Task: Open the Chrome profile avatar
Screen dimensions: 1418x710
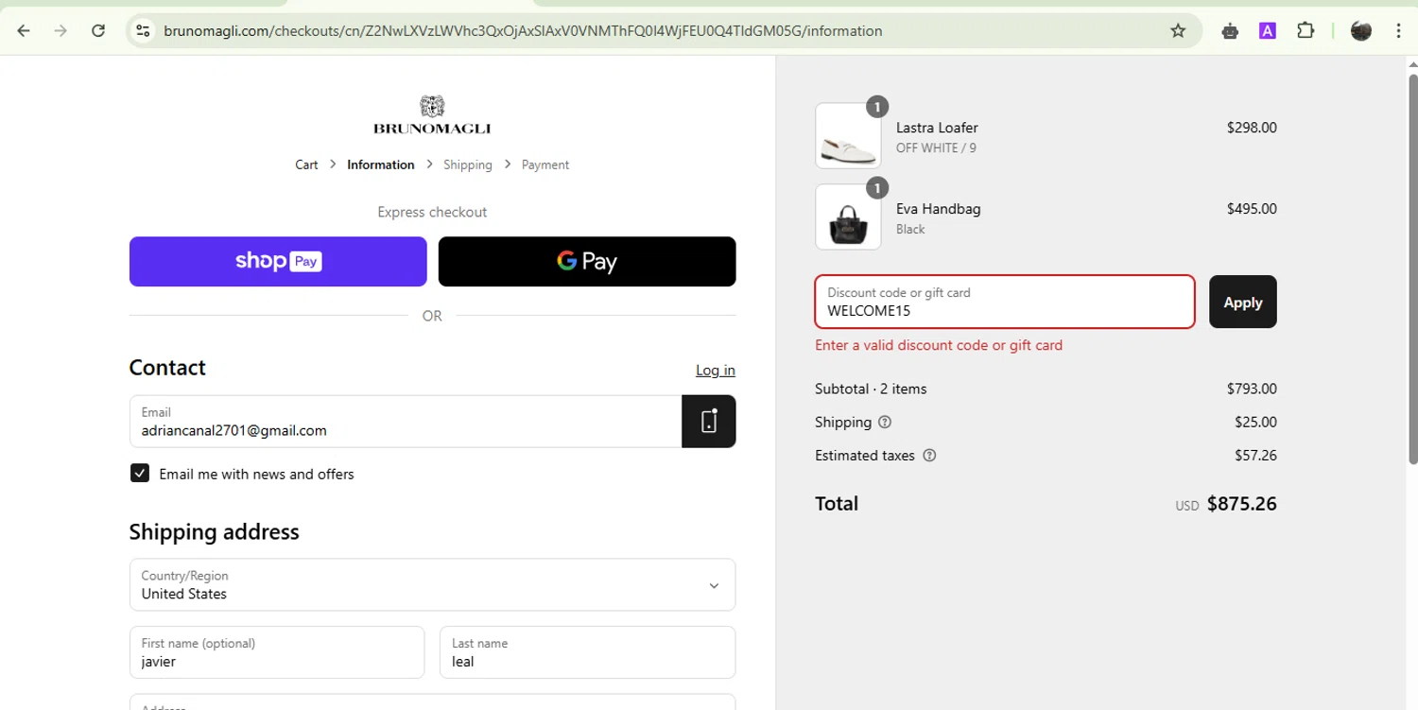Action: 1361,30
